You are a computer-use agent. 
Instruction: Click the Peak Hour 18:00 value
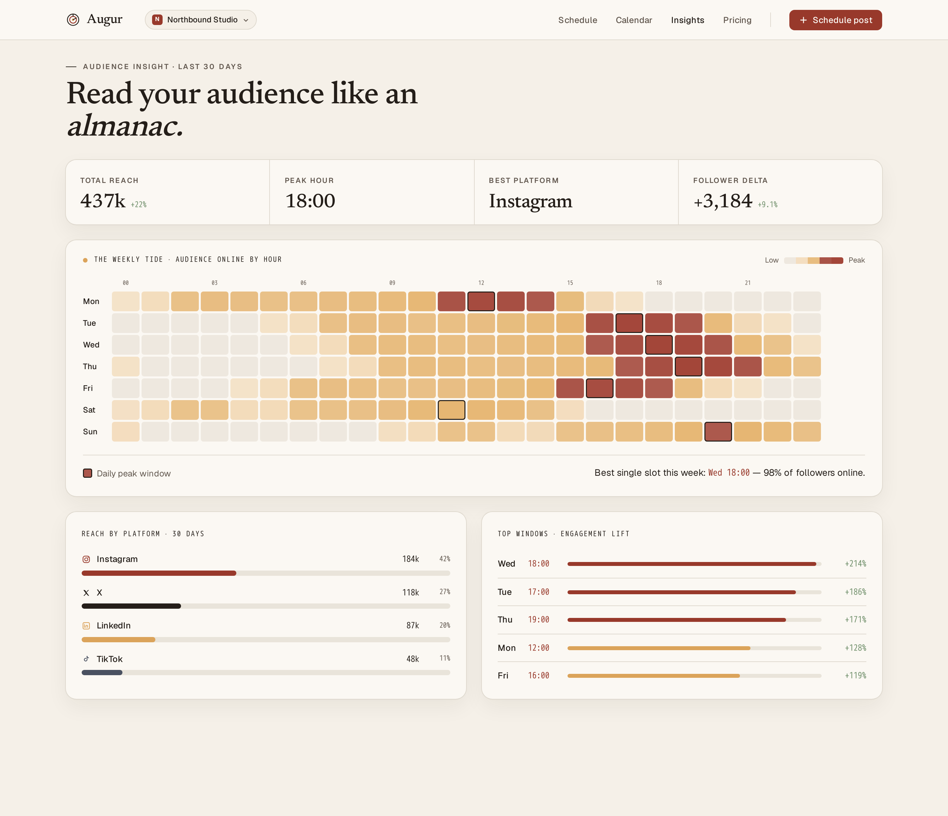[x=310, y=201]
